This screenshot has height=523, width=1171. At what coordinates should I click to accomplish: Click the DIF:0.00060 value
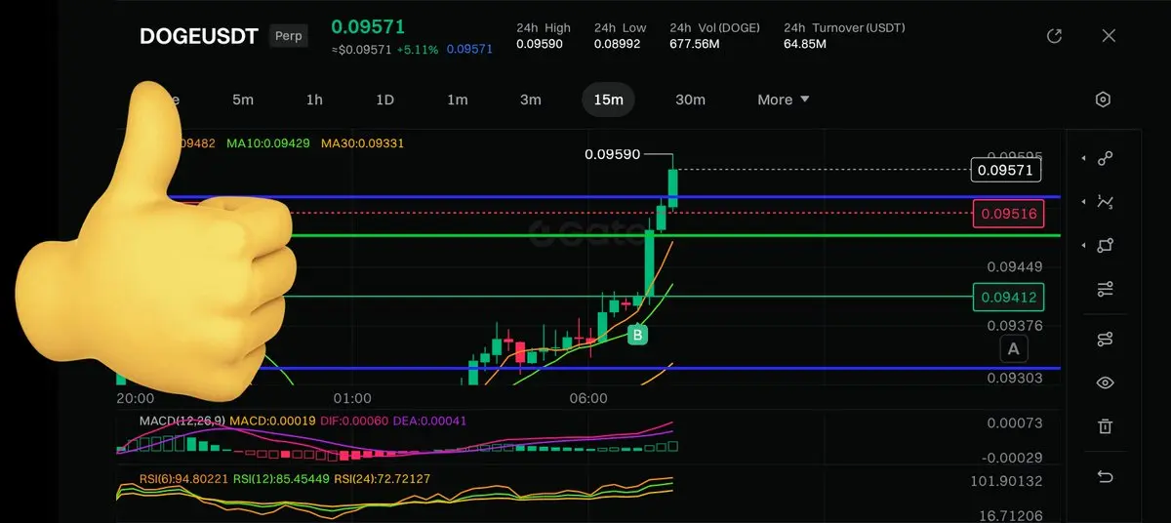point(355,421)
